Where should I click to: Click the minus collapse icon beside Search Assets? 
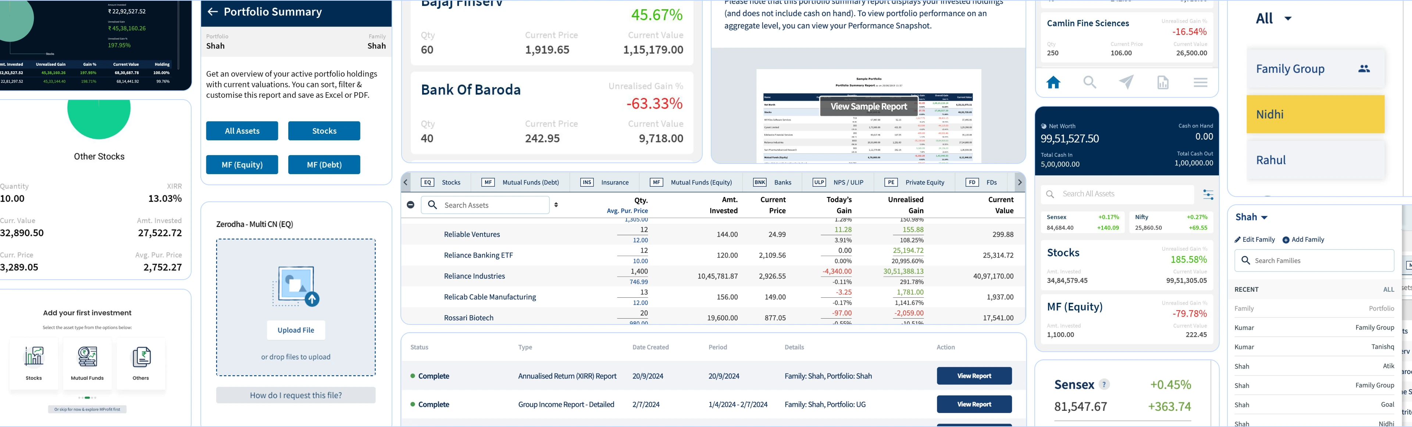tap(411, 205)
